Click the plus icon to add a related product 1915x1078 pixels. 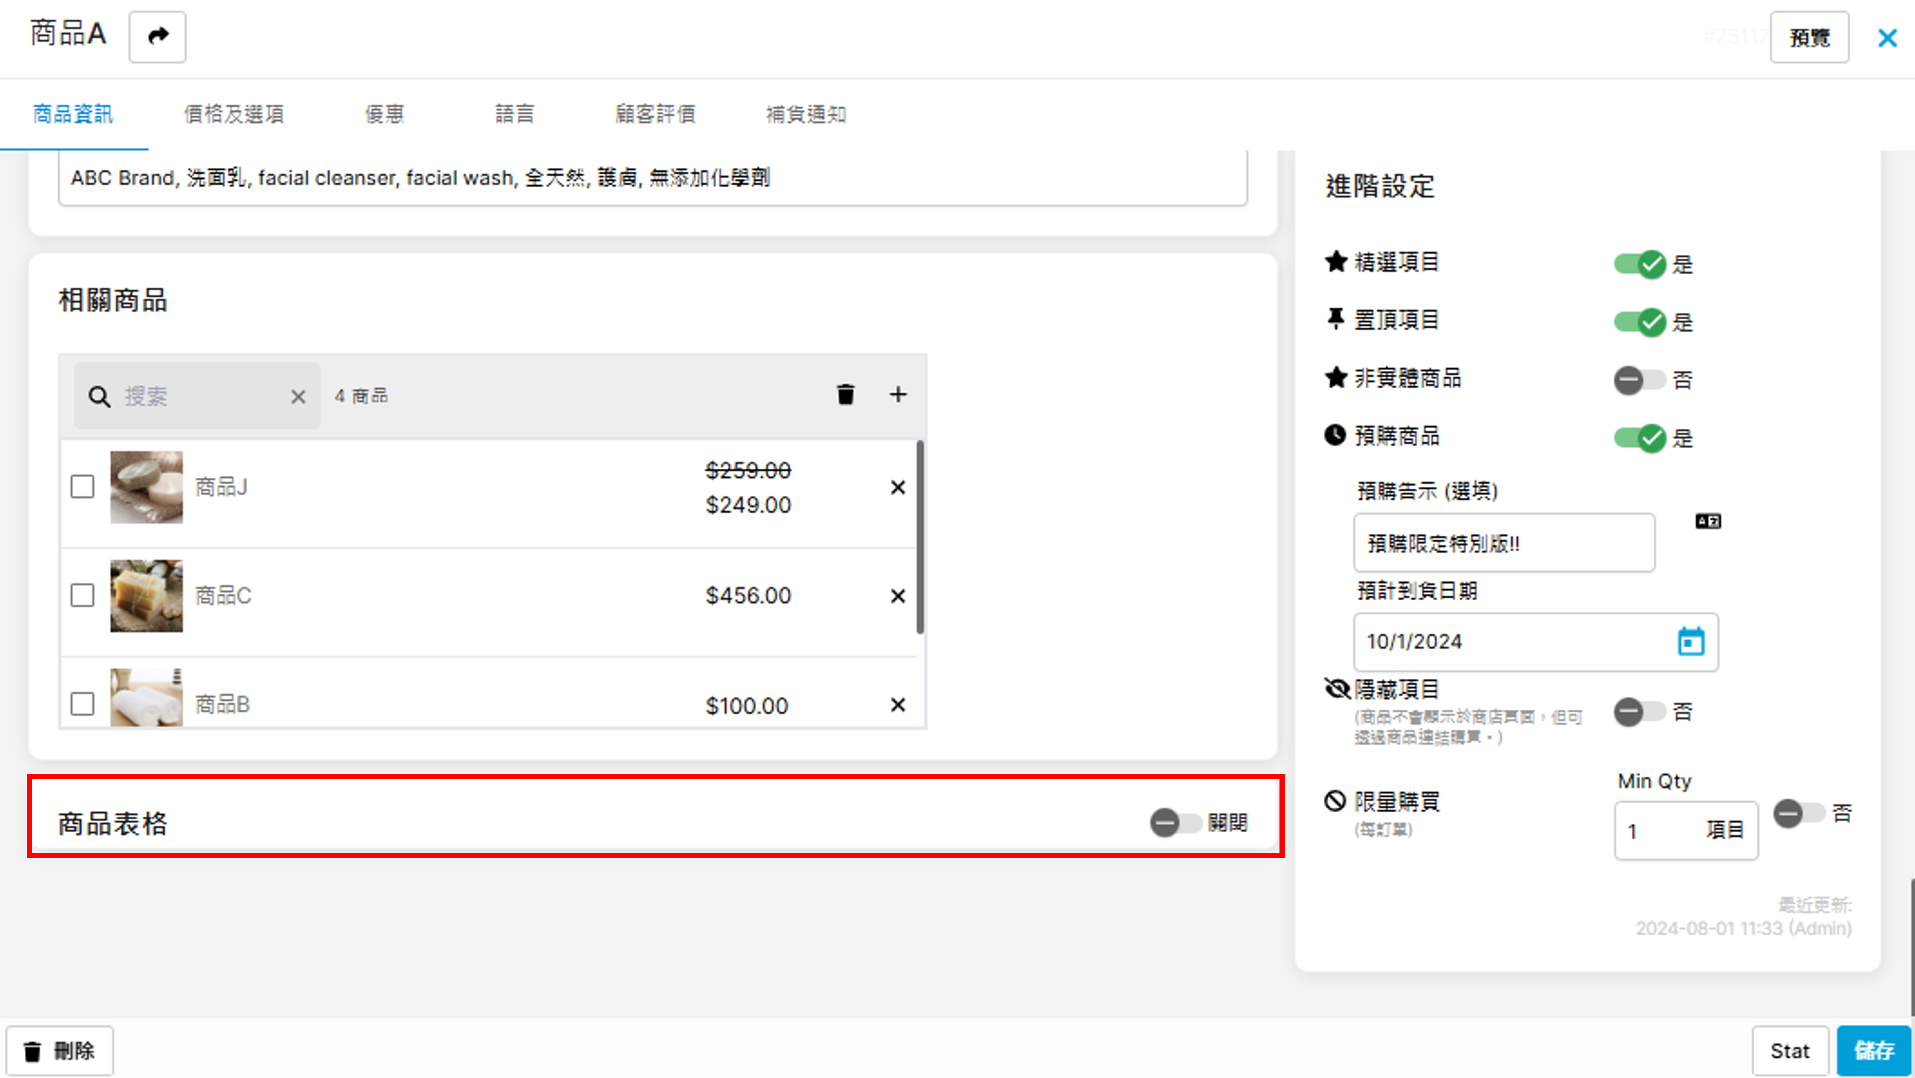pos(898,395)
